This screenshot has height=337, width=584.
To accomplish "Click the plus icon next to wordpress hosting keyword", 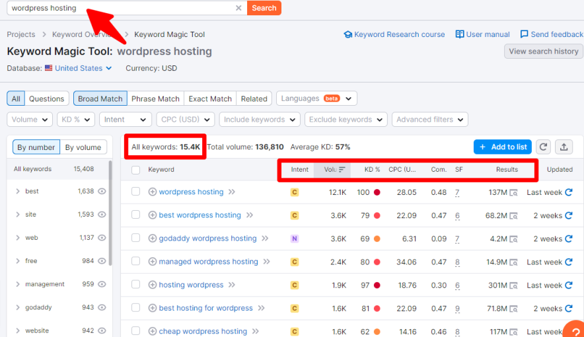I will [x=153, y=192].
